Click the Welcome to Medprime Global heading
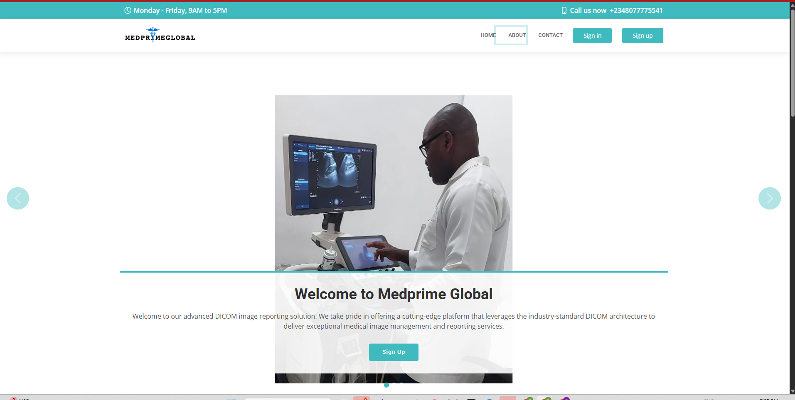Screen dimensions: 795x400 point(394,294)
